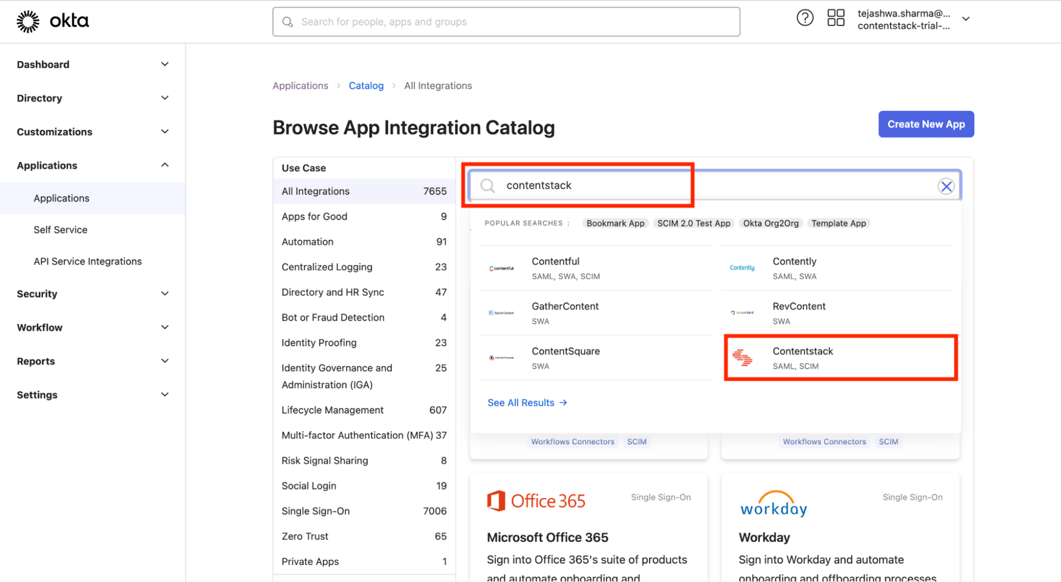Expand the Customizations menu
Image resolution: width=1061 pixels, height=582 pixels.
click(x=165, y=132)
